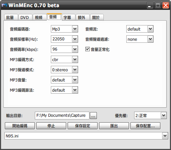Expand the MP3聲道模式 0:stereo dropdown
The image size is (171, 150).
pyautogui.click(x=75, y=70)
